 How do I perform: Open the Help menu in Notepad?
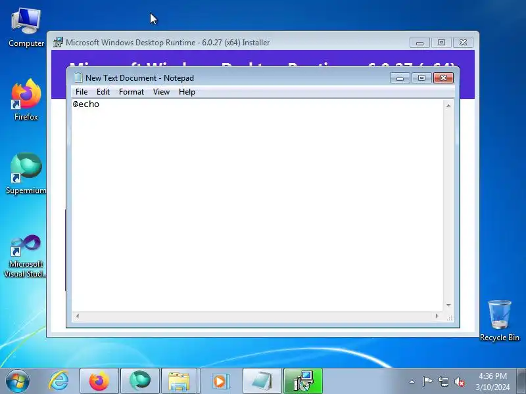[187, 92]
